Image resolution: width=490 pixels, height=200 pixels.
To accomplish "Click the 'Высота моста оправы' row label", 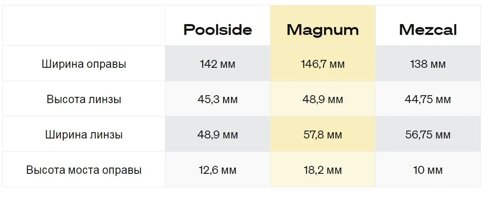I will pos(84,170).
